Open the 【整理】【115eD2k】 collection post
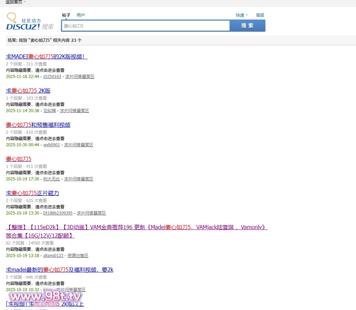Image resolution: width=356 pixels, height=310 pixels. pos(136,227)
